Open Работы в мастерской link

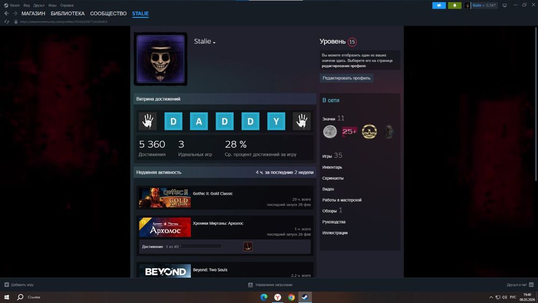pos(342,200)
